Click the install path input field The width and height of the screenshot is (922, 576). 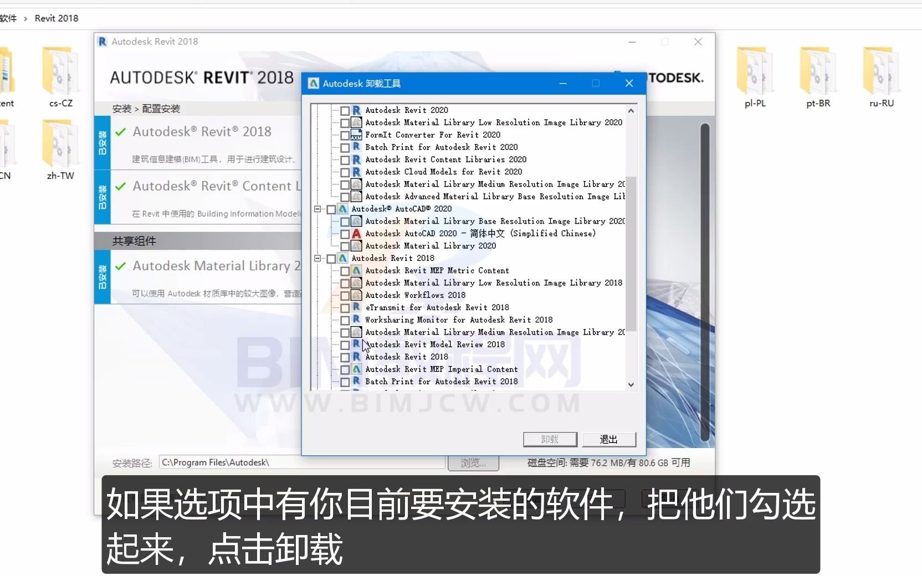pos(302,462)
